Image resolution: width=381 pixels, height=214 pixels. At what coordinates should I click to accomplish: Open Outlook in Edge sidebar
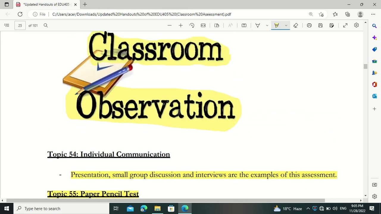(374, 96)
